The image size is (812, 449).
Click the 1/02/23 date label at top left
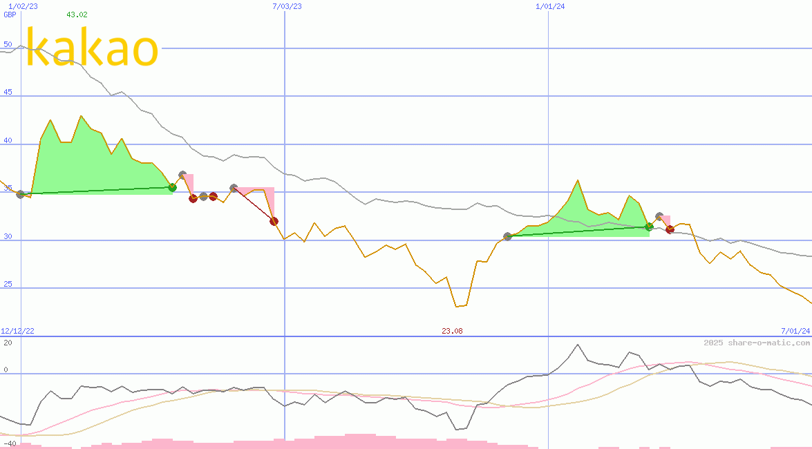23,6
